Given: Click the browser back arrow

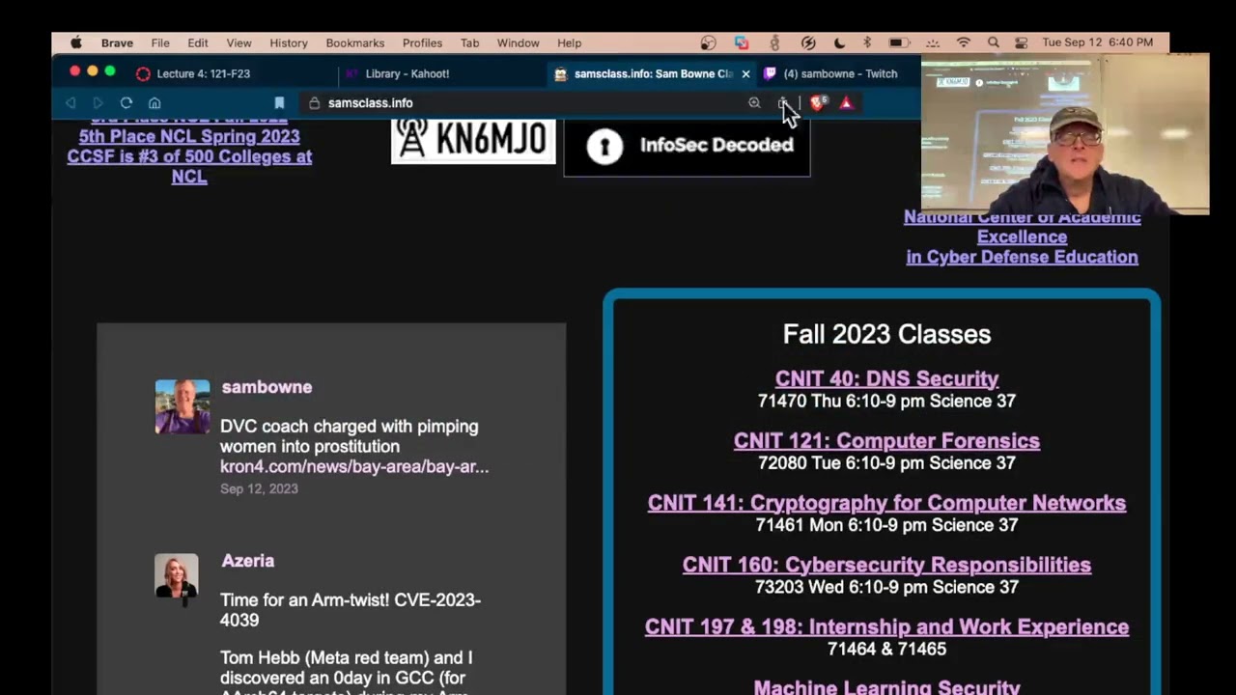Looking at the screenshot, I should 70,102.
